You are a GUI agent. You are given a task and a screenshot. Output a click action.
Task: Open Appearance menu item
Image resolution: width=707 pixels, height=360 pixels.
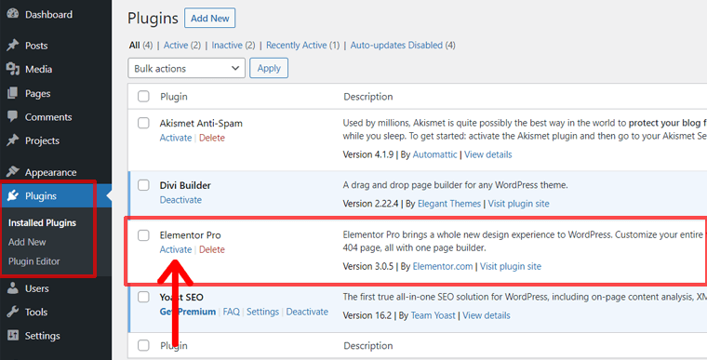(x=50, y=172)
